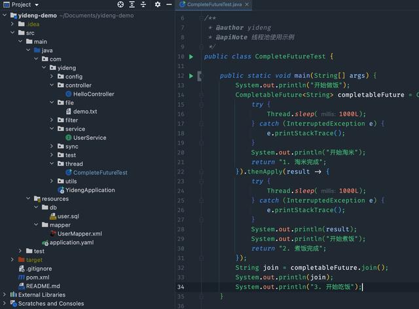Open README.md file
This screenshot has width=419, height=309.
click(43, 286)
